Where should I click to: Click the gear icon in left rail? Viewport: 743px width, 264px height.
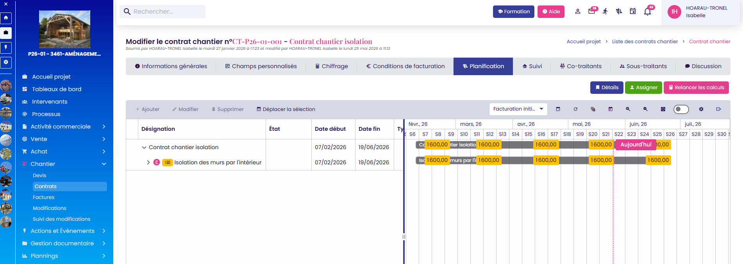[6, 62]
